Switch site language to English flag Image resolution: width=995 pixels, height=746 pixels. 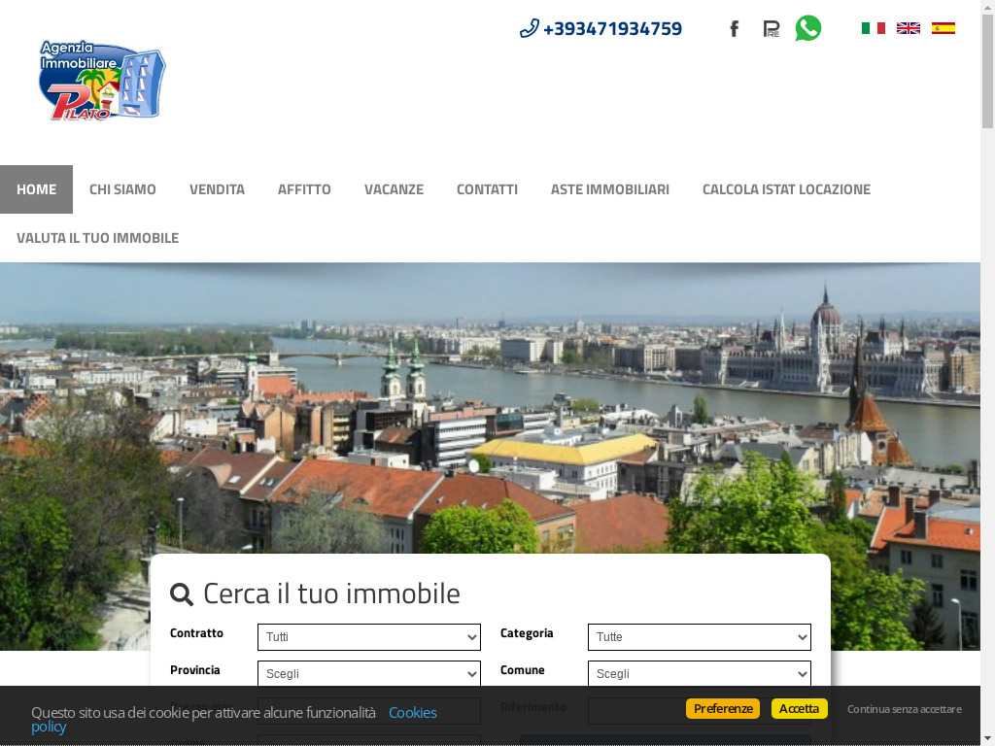pyautogui.click(x=909, y=28)
